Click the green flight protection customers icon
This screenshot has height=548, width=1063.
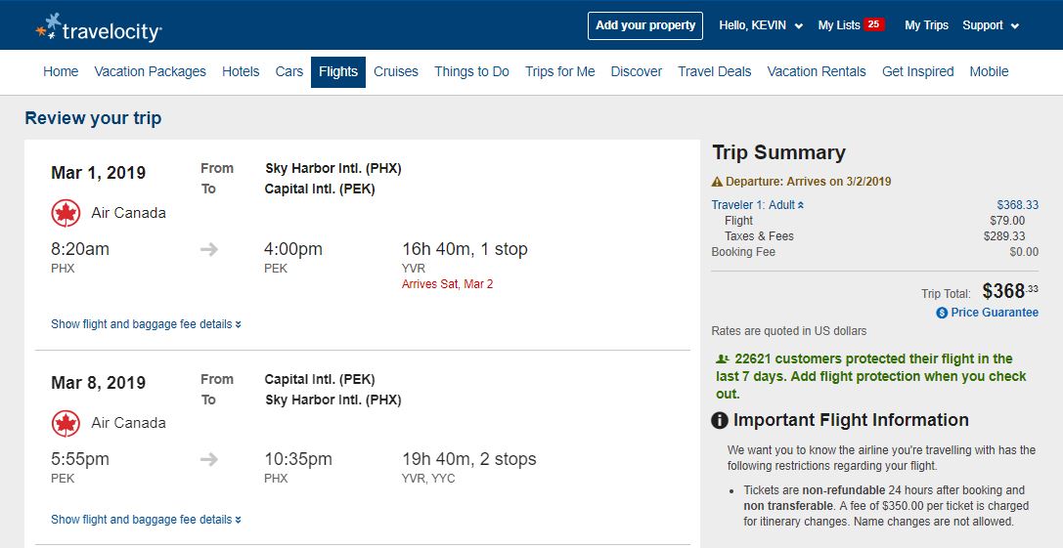(722, 358)
